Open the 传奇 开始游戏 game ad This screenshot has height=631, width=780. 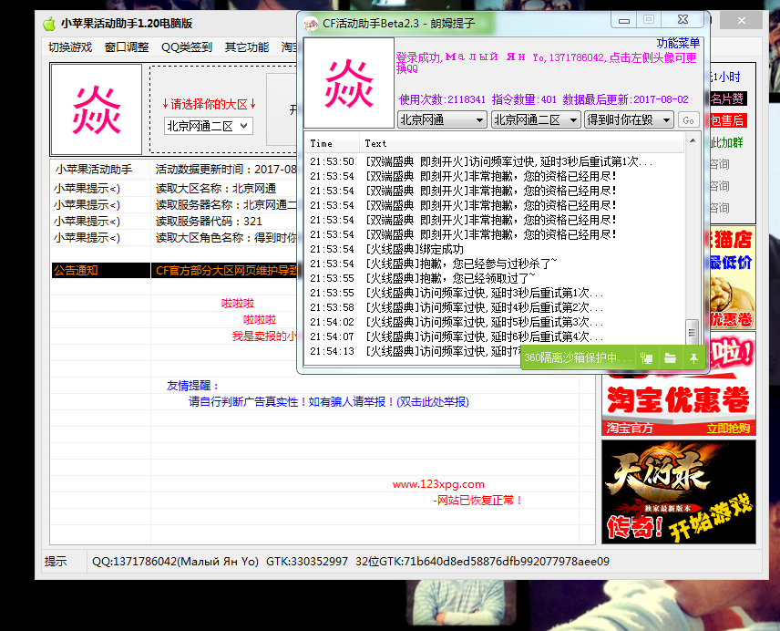coord(679,491)
